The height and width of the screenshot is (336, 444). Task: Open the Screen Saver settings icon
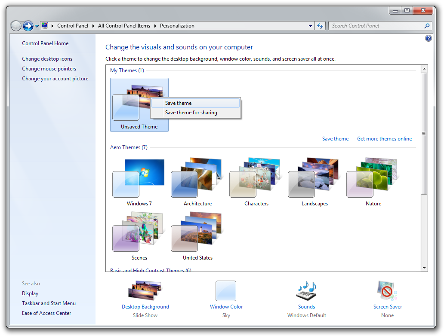pos(387,291)
